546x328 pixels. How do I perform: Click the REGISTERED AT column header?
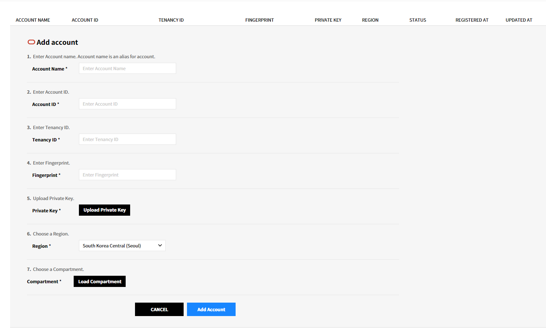click(472, 20)
